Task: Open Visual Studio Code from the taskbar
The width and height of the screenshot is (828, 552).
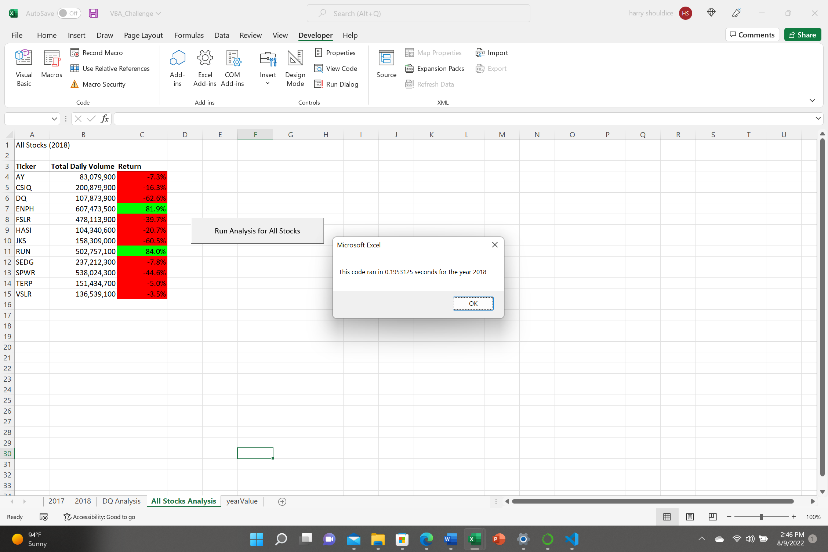Action: [x=571, y=539]
